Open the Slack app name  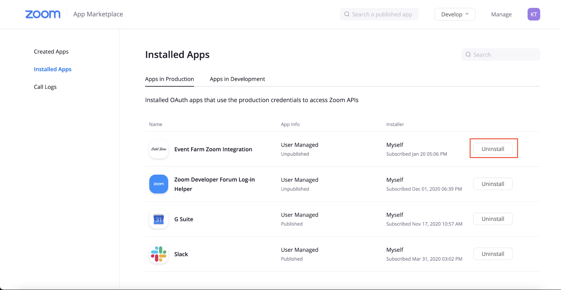(181, 254)
